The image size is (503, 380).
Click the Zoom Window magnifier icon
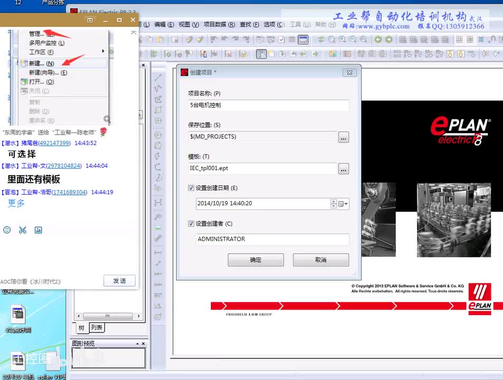point(332,40)
